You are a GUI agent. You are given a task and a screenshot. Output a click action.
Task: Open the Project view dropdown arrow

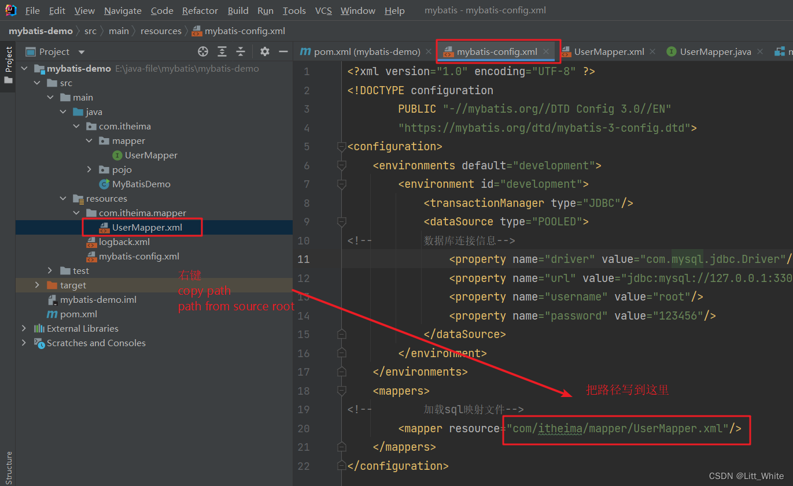[81, 52]
